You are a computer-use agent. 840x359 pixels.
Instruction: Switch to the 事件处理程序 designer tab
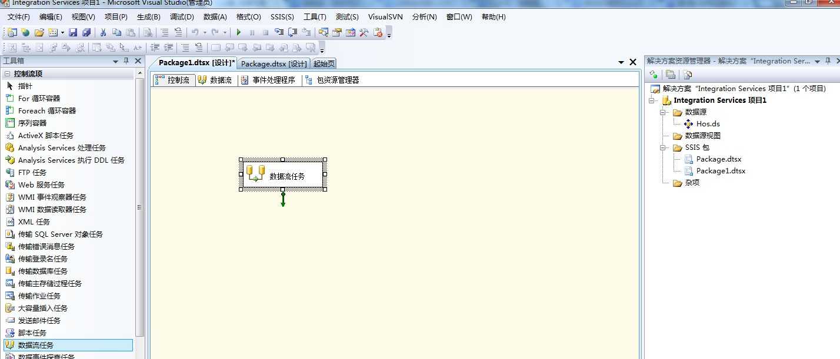[269, 80]
